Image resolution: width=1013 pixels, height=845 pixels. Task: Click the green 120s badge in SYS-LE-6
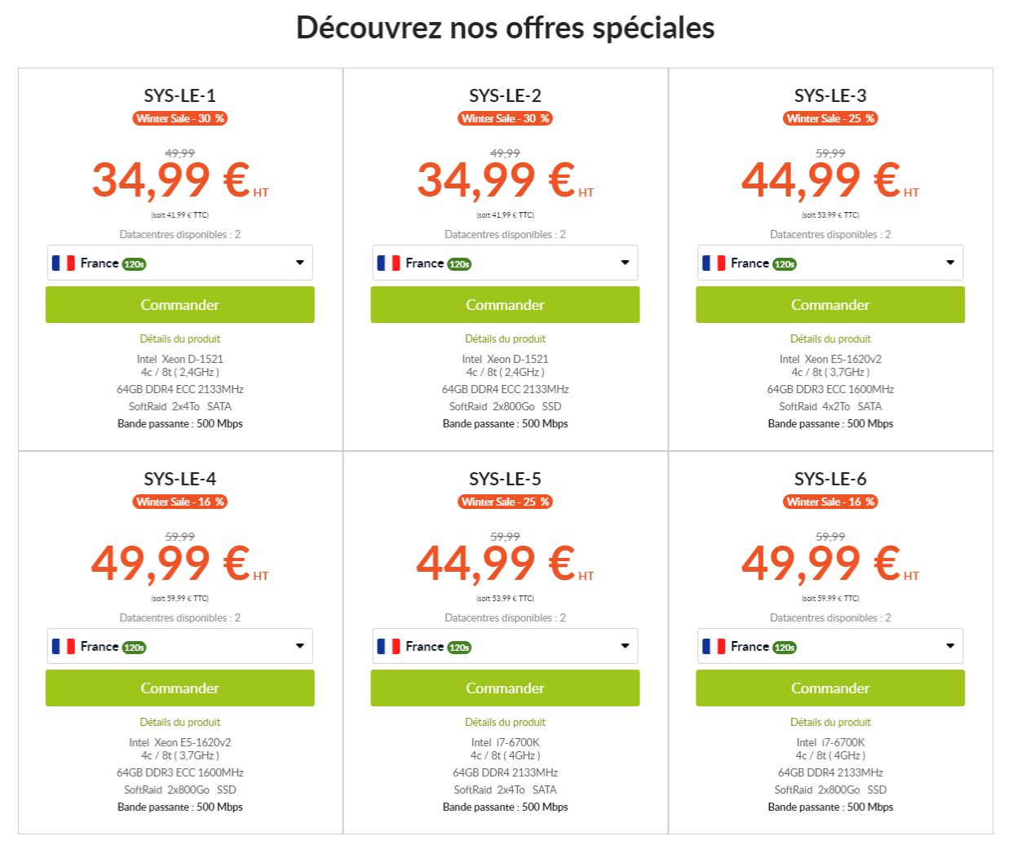coord(784,648)
